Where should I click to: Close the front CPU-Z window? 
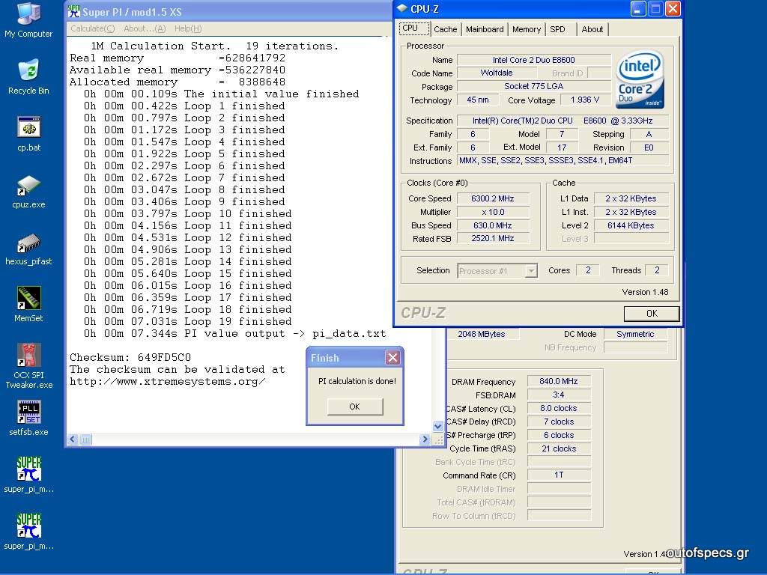(673, 9)
